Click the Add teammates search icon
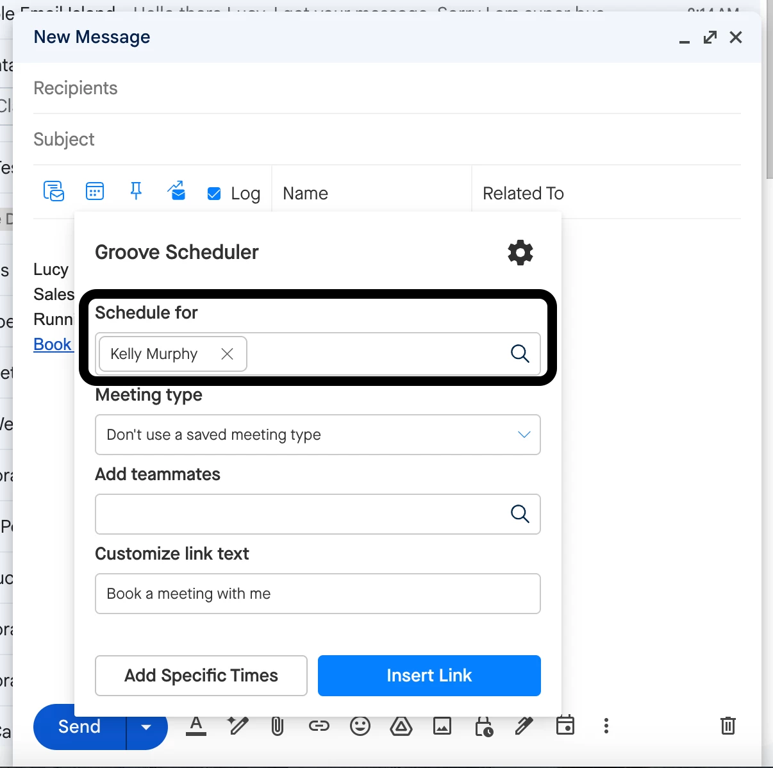The height and width of the screenshot is (768, 773). (x=520, y=513)
